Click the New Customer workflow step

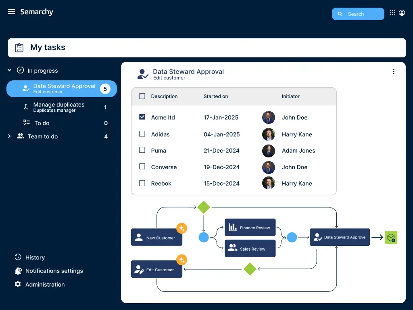click(x=157, y=237)
